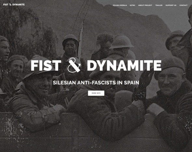This screenshot has height=152, width=192.
Task: Click the large FIST heading word
Action: click(x=46, y=65)
